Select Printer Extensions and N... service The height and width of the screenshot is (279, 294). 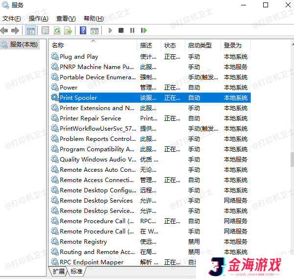pos(97,108)
